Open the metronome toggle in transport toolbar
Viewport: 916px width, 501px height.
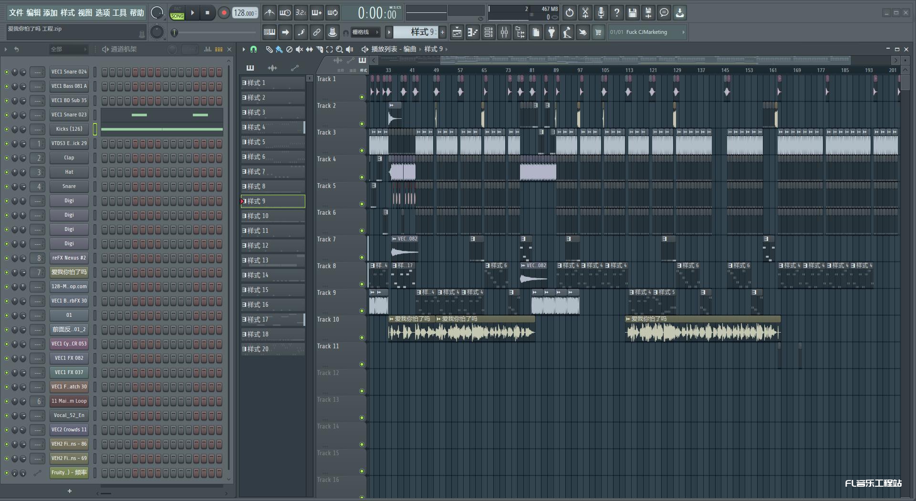[270, 13]
